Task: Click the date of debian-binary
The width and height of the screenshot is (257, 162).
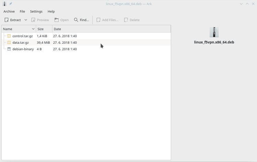Action: tap(65, 49)
